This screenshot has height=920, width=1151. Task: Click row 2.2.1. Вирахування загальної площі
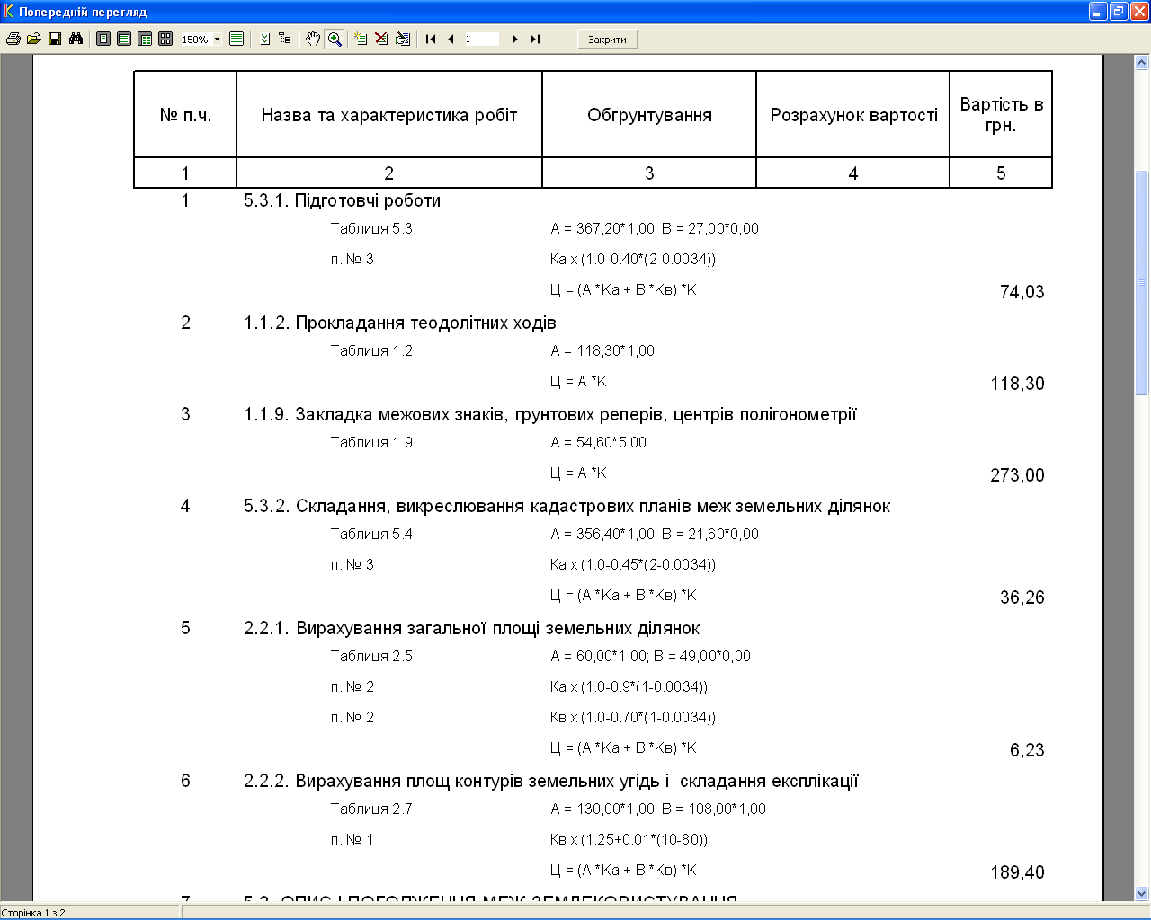click(471, 628)
